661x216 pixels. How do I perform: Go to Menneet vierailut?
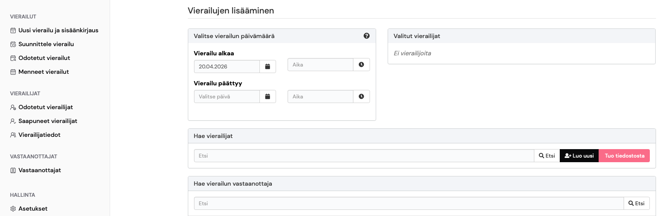coord(44,72)
